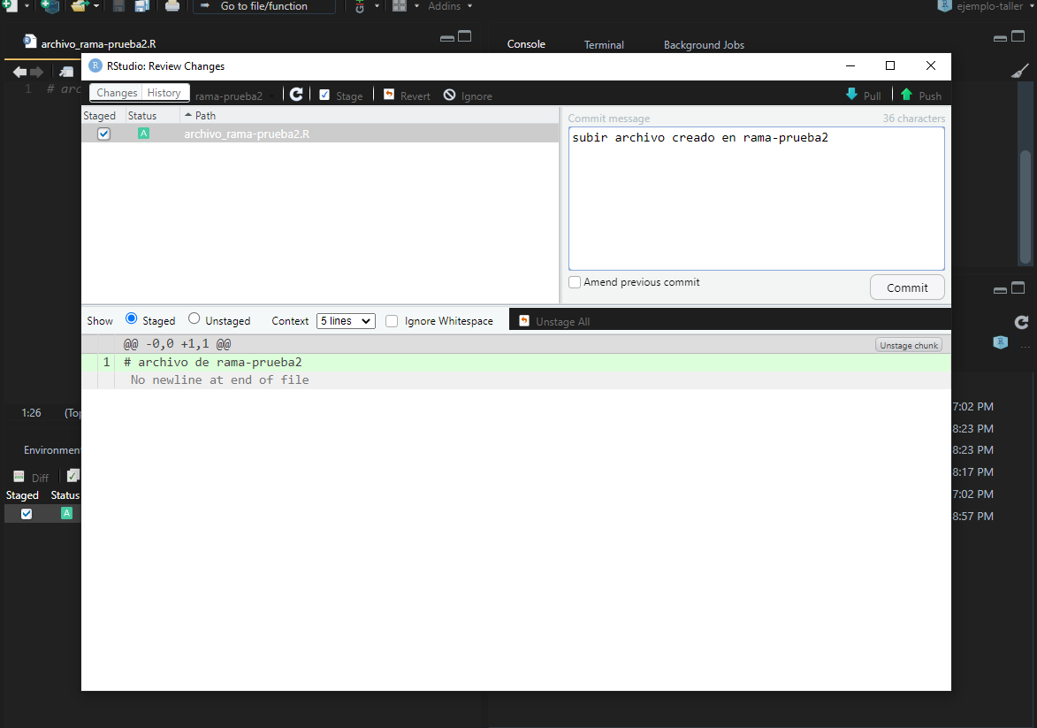This screenshot has height=728, width=1037.
Task: Open the Context lines dropdown
Action: tap(346, 321)
